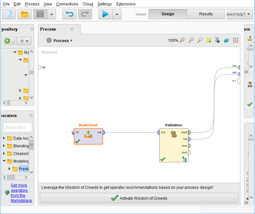Switch to the Results view

pyautogui.click(x=206, y=14)
